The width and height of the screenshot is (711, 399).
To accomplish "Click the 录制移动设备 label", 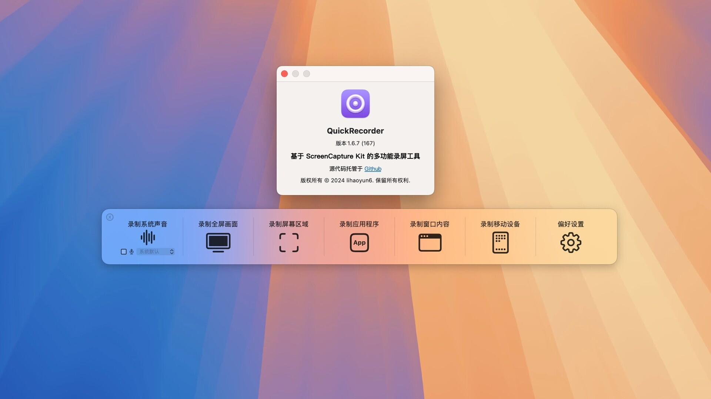I will (500, 224).
